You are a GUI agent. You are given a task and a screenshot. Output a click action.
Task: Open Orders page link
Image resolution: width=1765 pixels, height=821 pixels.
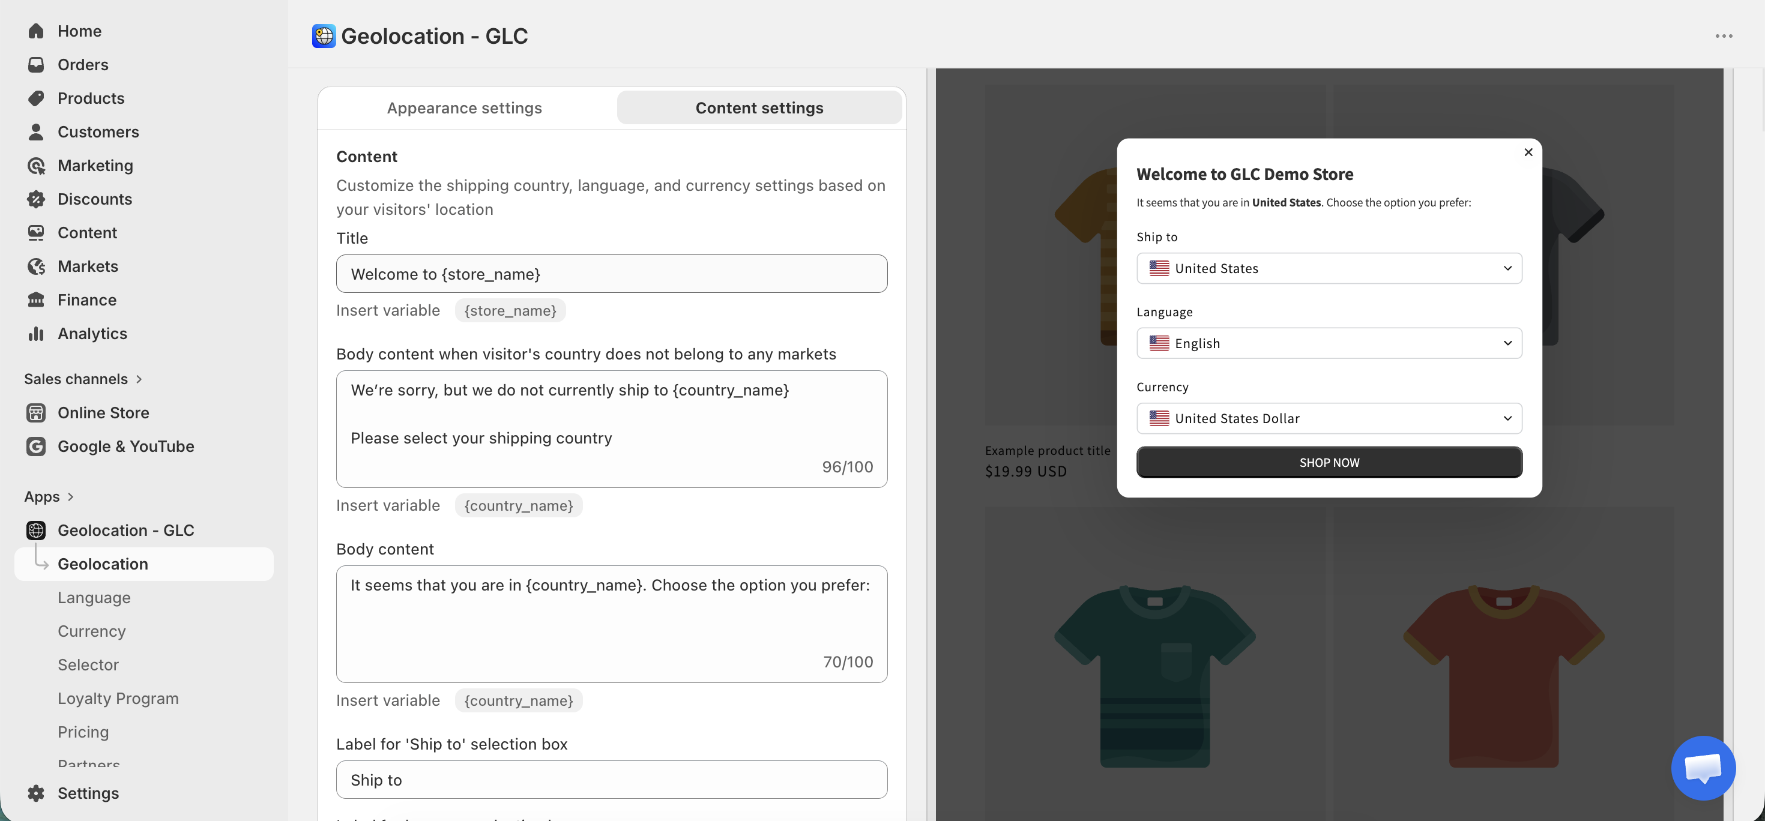(83, 64)
